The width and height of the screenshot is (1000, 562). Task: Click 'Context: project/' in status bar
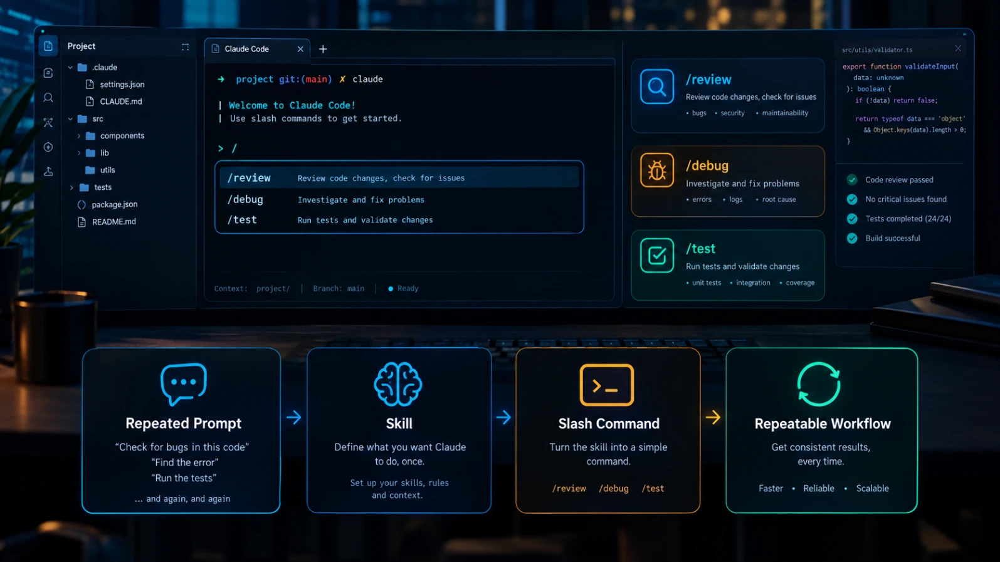coord(252,289)
